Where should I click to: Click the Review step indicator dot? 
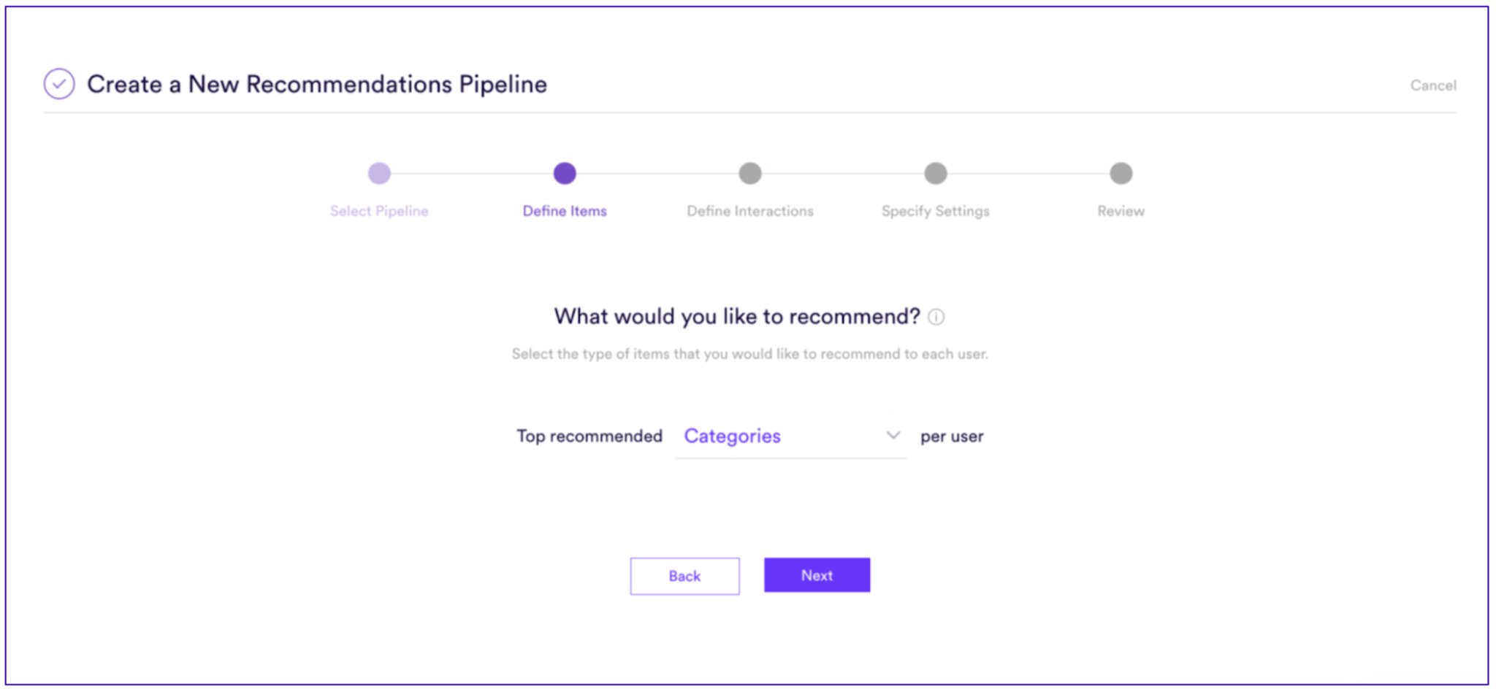tap(1121, 174)
